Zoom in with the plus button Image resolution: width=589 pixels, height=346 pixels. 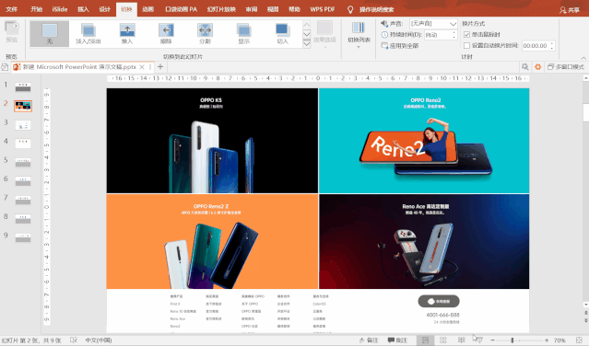(547, 340)
